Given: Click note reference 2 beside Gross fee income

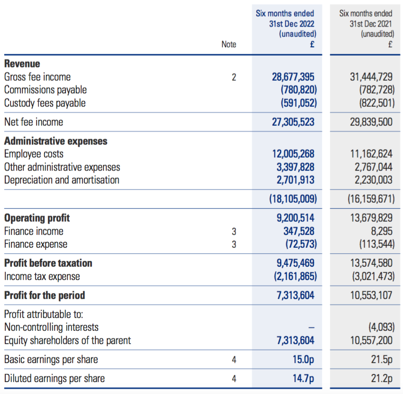Looking at the screenshot, I should (234, 77).
